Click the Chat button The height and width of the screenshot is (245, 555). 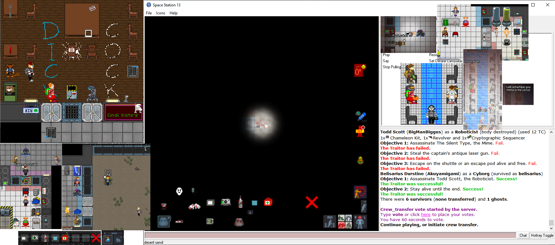coord(523,235)
